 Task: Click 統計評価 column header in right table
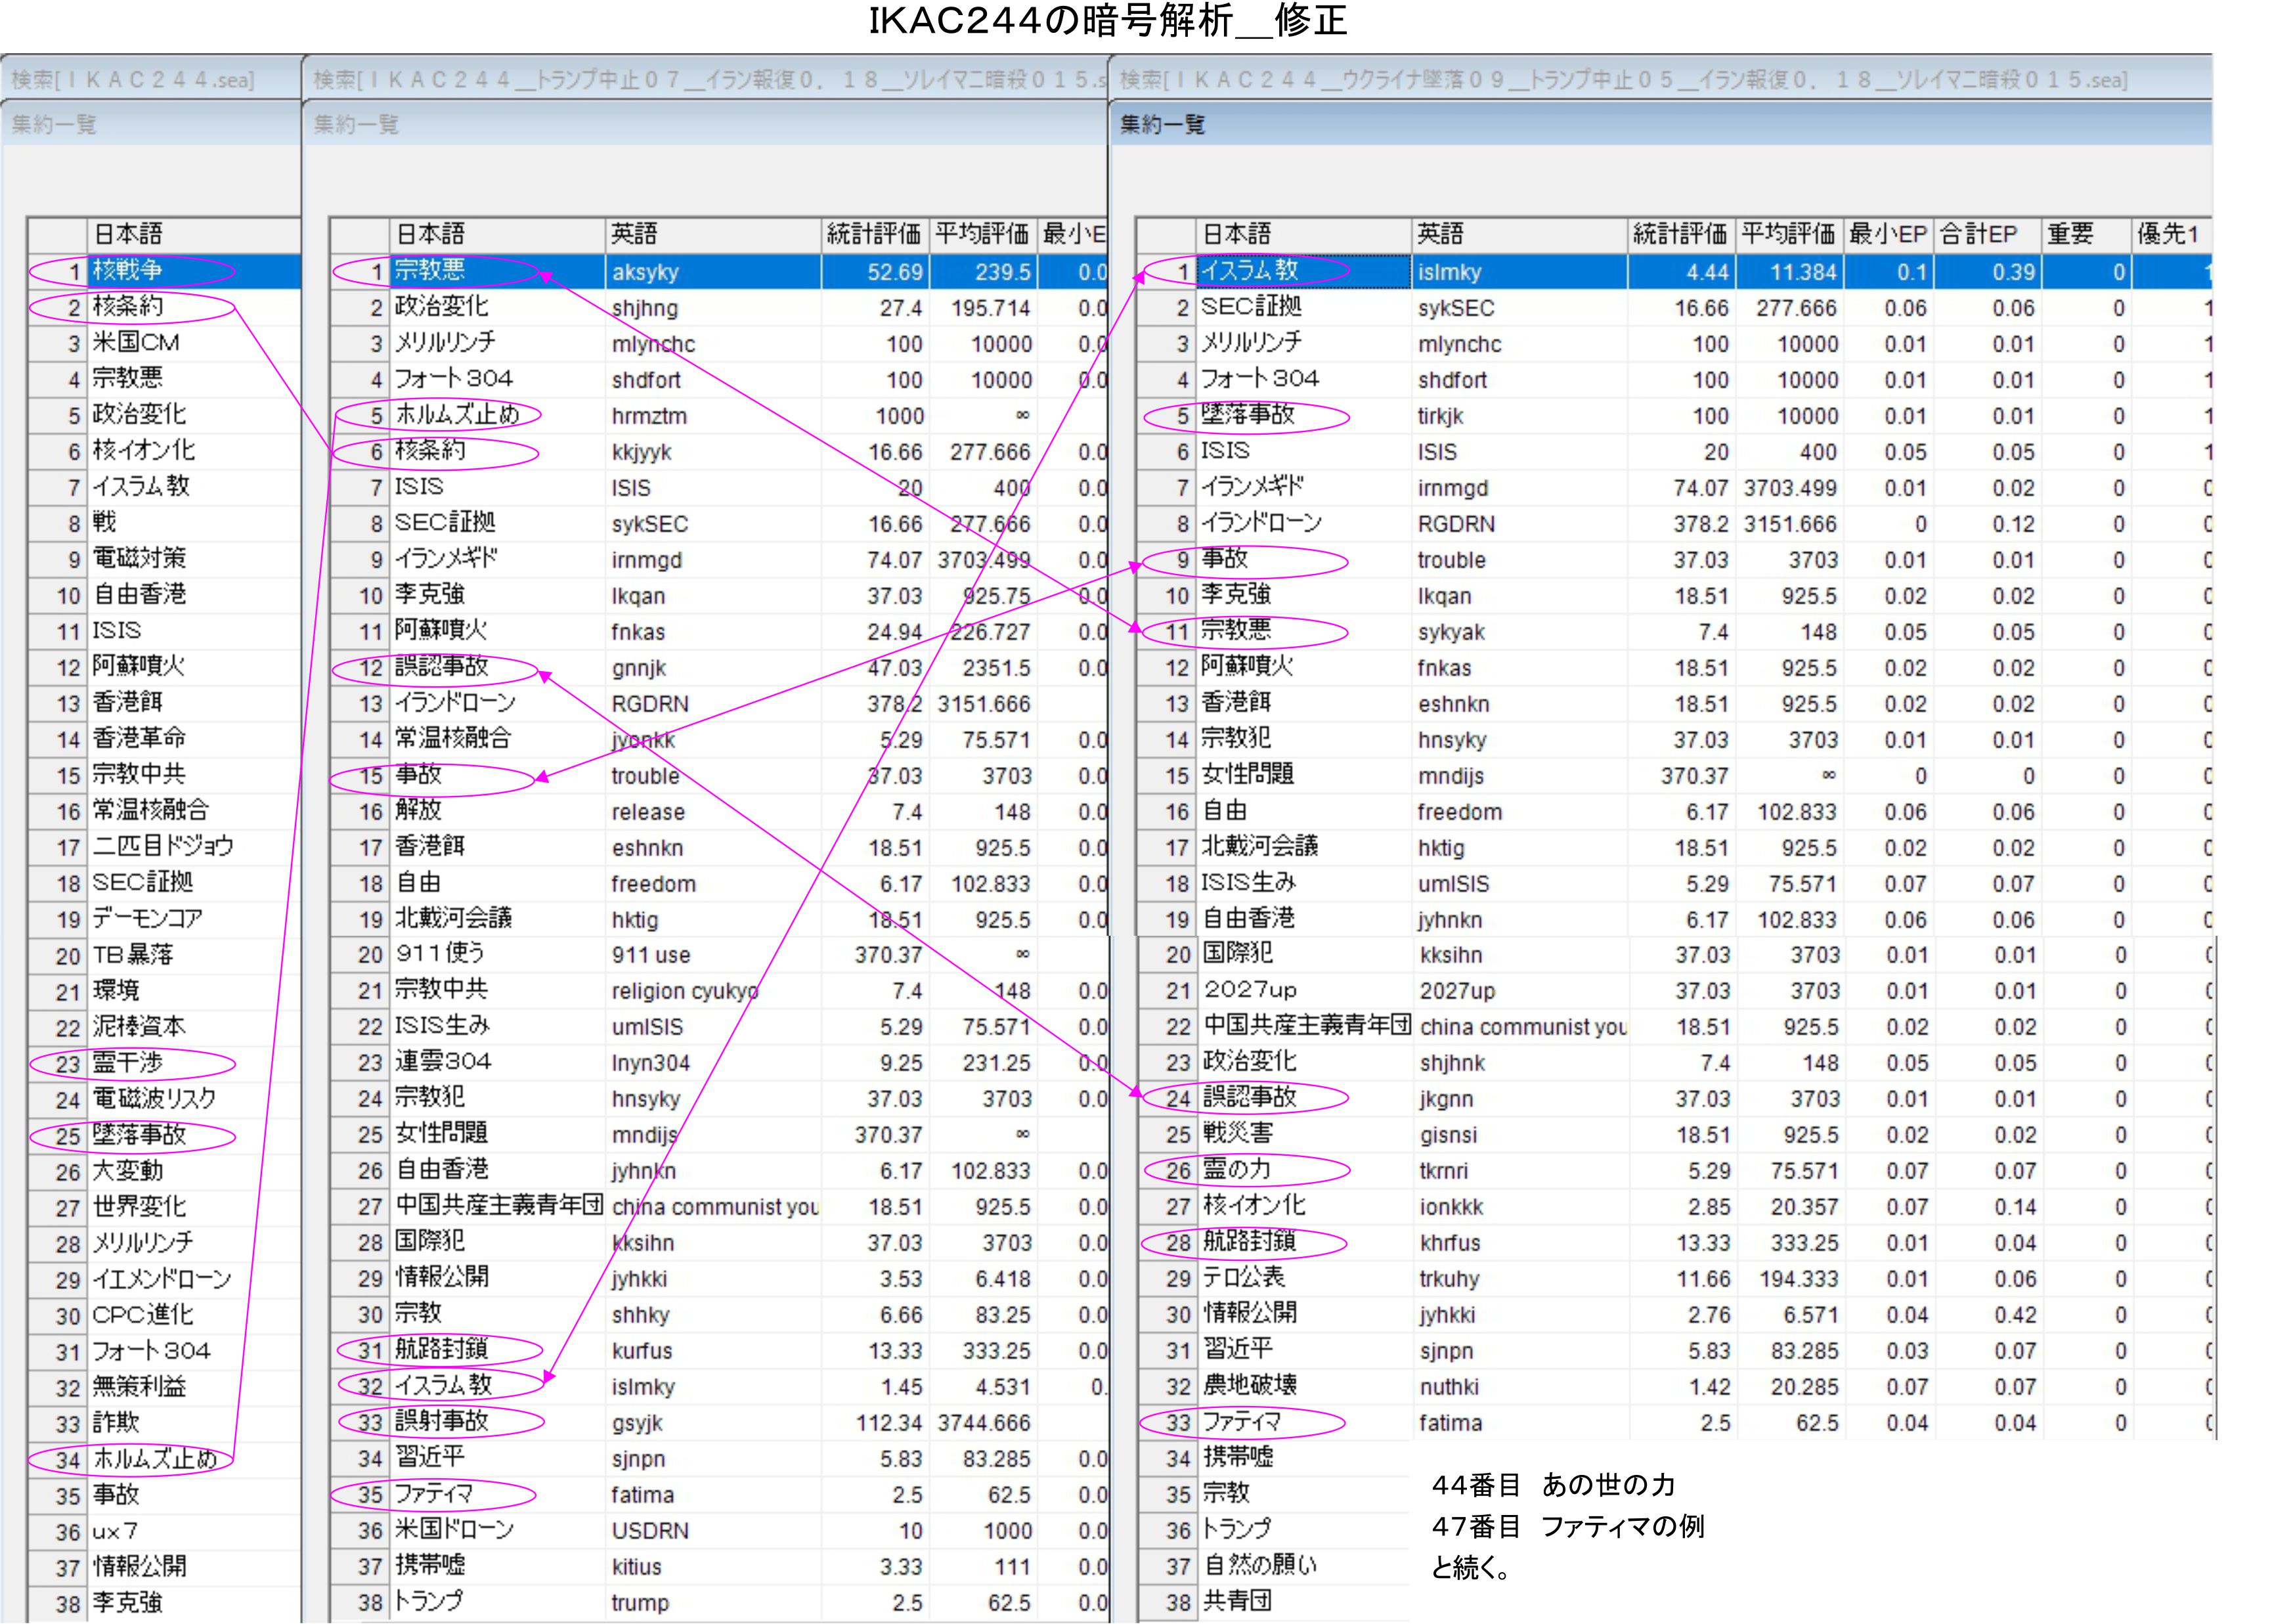click(1680, 234)
